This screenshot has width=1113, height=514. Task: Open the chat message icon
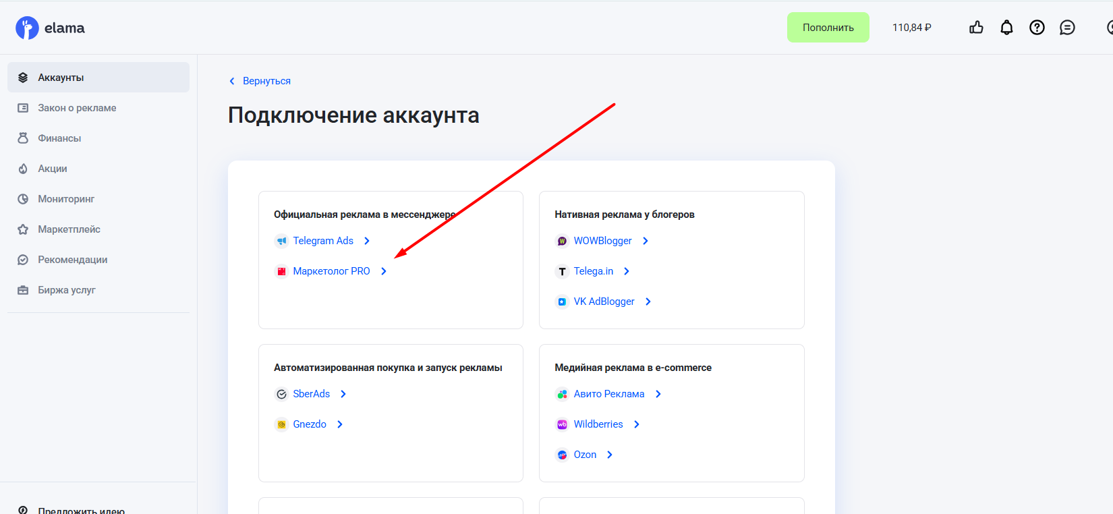pos(1067,28)
